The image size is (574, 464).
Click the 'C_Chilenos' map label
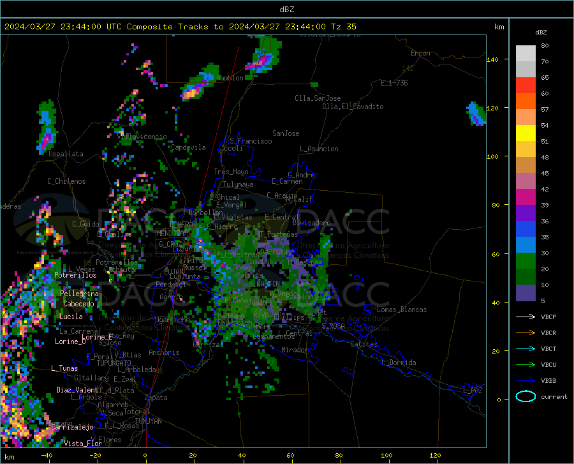click(x=66, y=181)
